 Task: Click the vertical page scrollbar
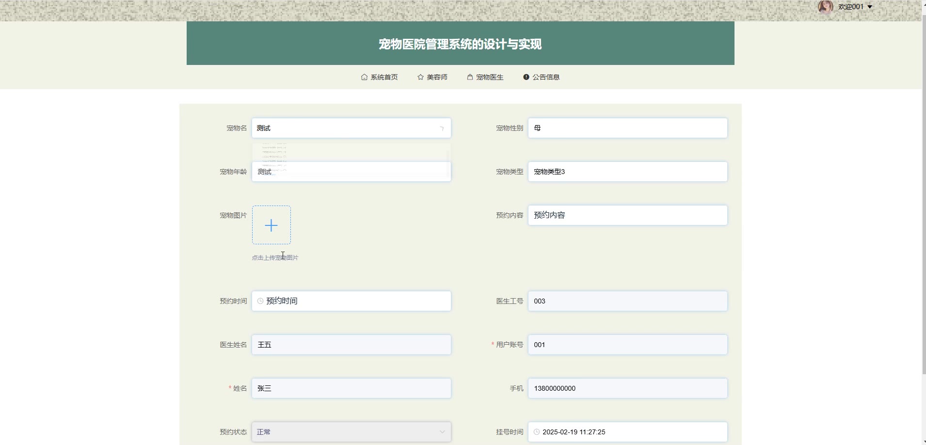923,194
